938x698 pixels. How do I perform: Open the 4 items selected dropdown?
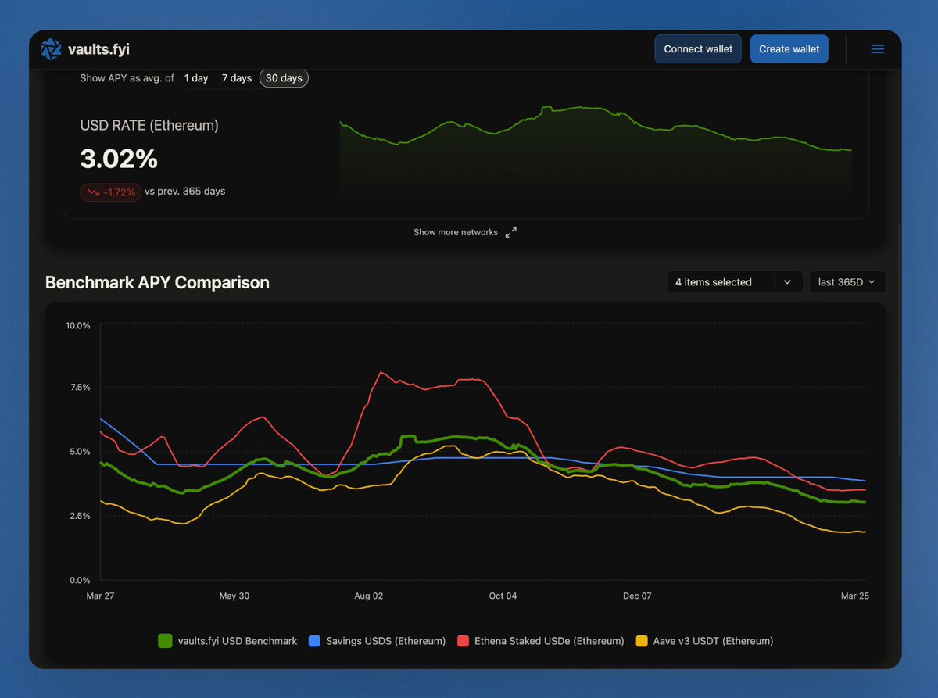click(734, 282)
